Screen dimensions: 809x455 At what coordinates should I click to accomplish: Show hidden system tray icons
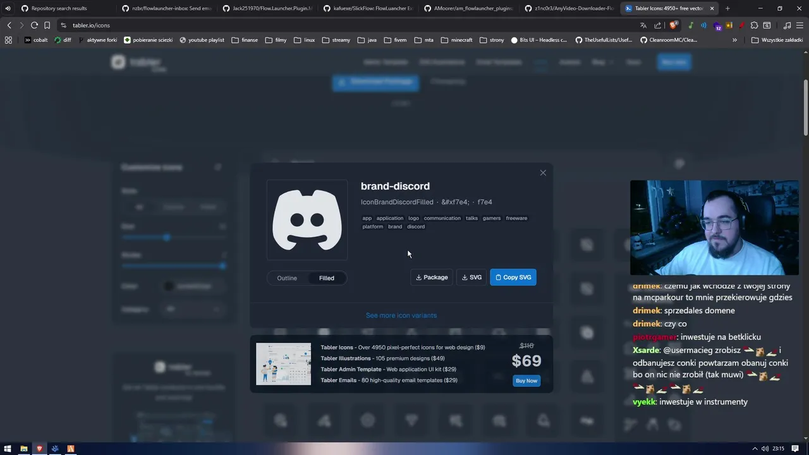[x=755, y=449]
